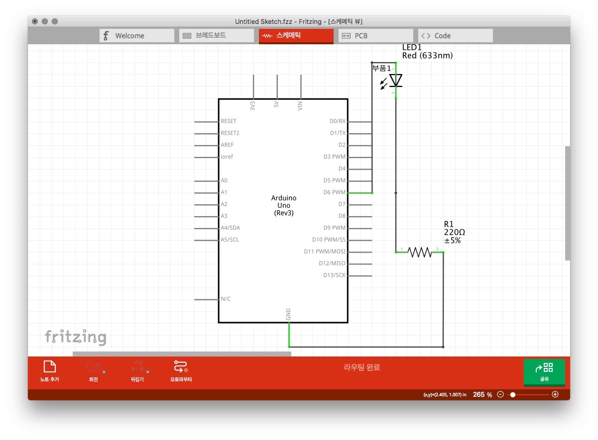The image size is (598, 440).
Task: Click the LED1 Red (633nm) label
Action: tap(427, 51)
